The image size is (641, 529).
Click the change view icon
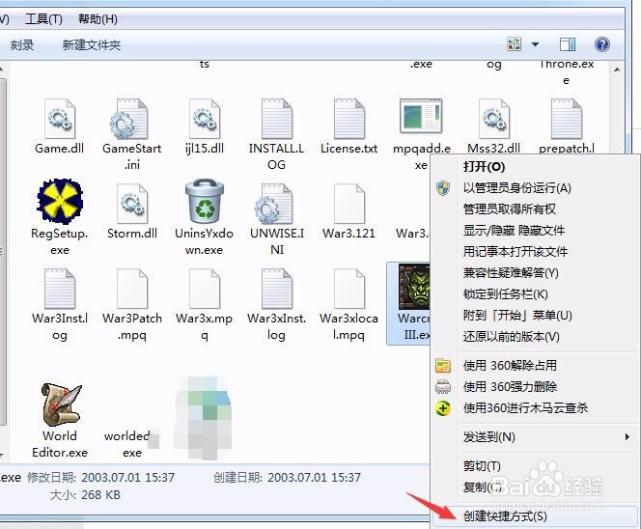tap(514, 43)
